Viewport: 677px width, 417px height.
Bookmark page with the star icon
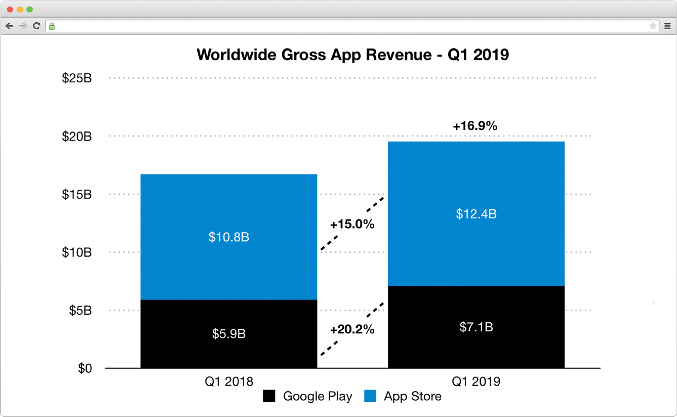(x=653, y=26)
